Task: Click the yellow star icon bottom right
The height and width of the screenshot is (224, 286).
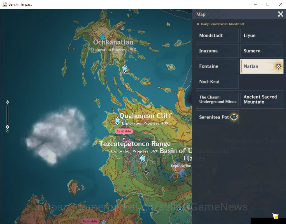Action: [x=276, y=216]
